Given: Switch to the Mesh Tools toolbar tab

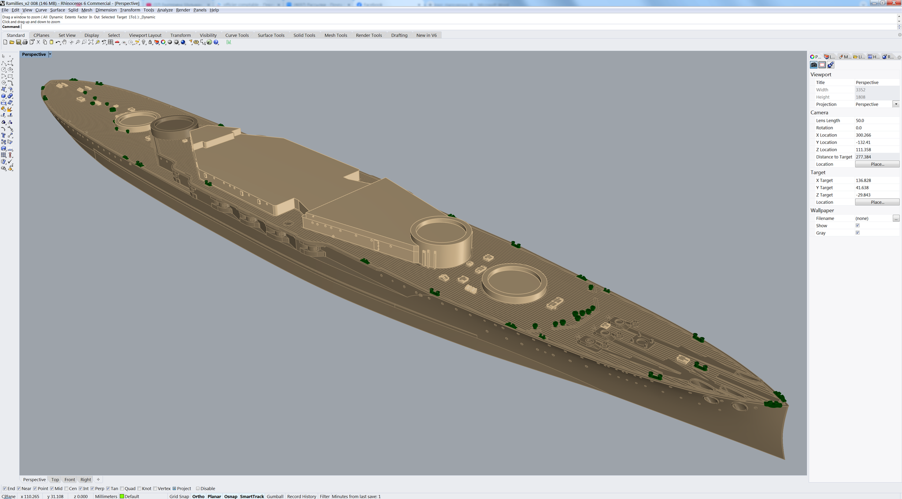Looking at the screenshot, I should [x=336, y=35].
